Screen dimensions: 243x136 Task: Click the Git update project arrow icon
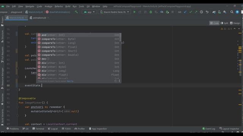point(185,12)
